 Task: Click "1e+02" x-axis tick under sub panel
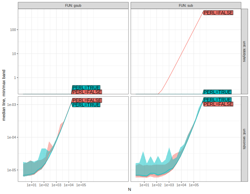[157, 185]
